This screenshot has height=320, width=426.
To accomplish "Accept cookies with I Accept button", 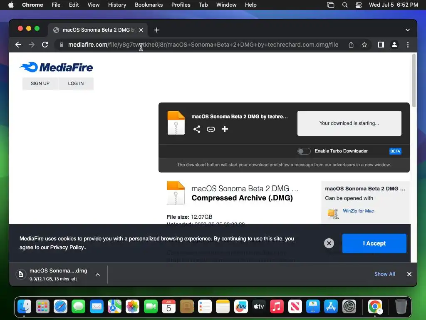I will [x=374, y=243].
